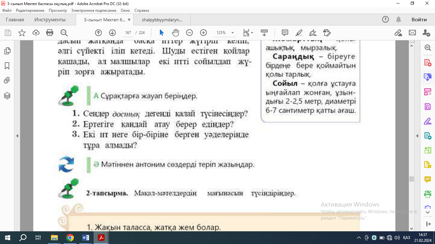Open the Bookmarks panel in left sidebar
This screenshot has height=244, width=435.
pyautogui.click(x=7, y=66)
